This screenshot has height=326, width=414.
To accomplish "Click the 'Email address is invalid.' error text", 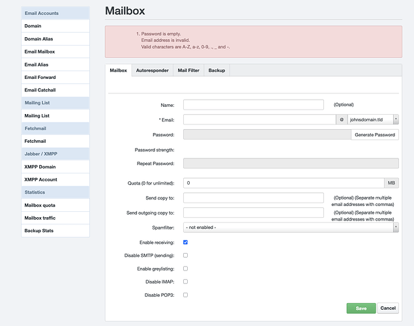I will [166, 40].
